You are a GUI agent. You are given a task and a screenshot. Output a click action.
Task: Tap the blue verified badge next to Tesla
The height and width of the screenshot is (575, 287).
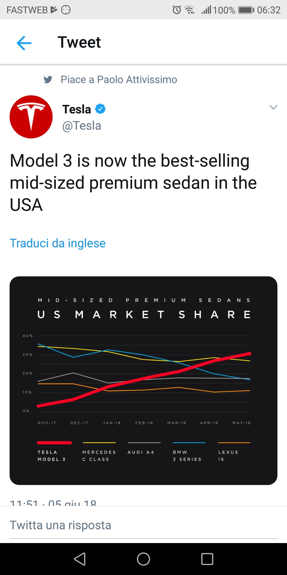tap(101, 109)
